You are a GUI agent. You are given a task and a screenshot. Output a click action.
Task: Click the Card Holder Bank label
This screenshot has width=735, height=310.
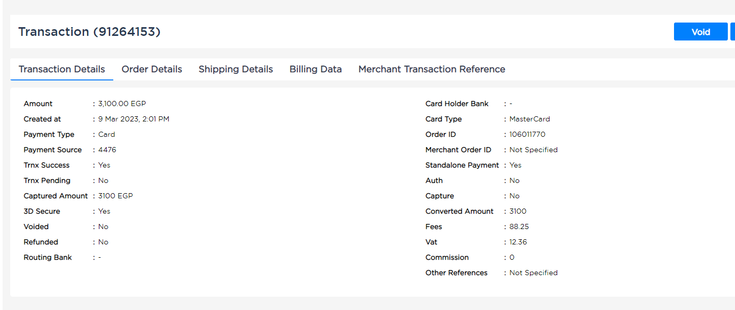pyautogui.click(x=457, y=104)
